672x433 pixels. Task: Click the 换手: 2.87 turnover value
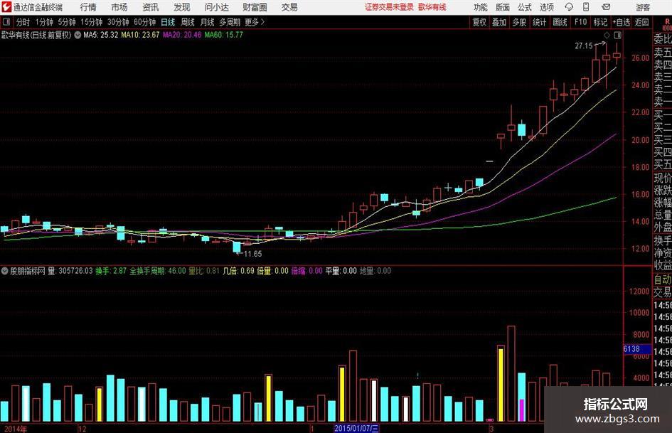pos(111,271)
